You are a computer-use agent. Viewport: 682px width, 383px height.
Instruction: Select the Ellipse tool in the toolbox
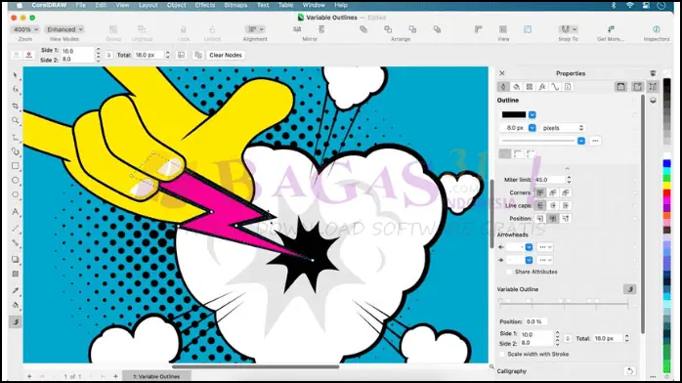coord(16,180)
